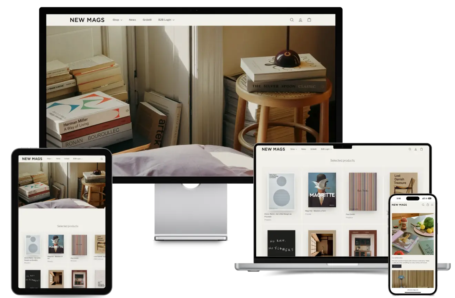
Task: Open the striped Paul Smith cover on the laptop
Action: point(363,192)
